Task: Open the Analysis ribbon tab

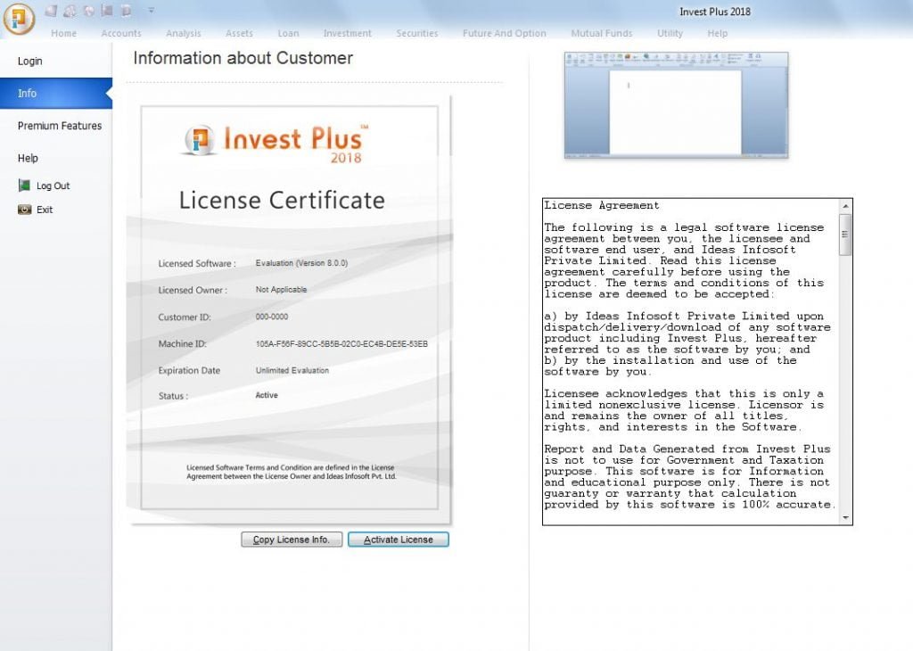Action: tap(184, 33)
